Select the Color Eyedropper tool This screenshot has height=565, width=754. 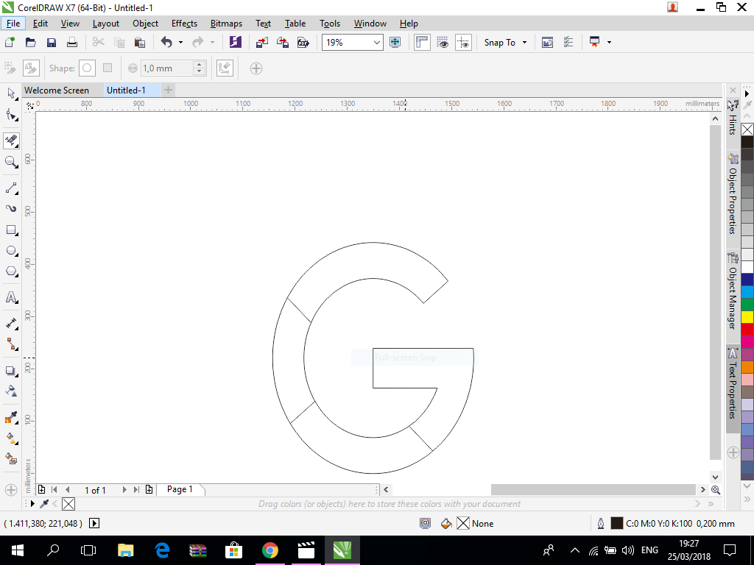coord(11,417)
